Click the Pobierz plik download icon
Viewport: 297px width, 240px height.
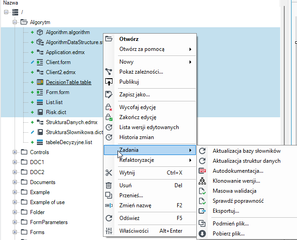pyautogui.click(x=202, y=234)
